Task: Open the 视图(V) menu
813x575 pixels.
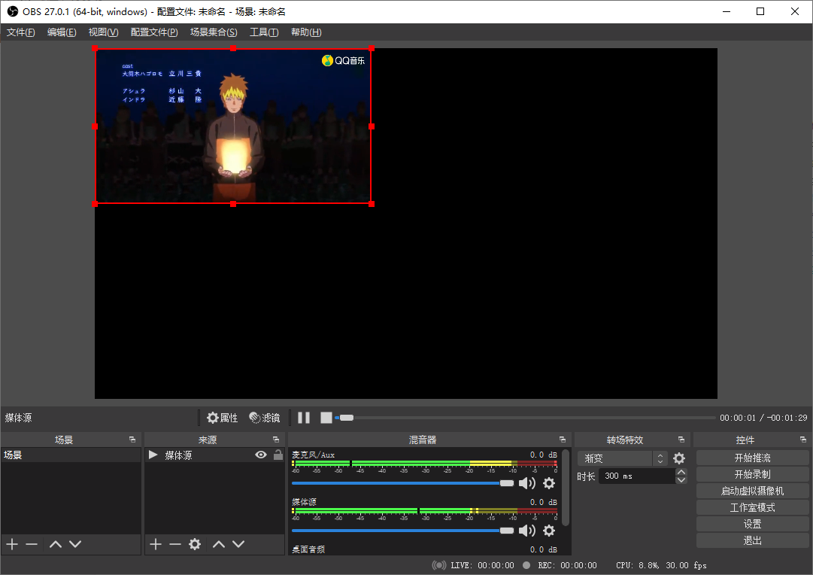Action: click(x=103, y=32)
